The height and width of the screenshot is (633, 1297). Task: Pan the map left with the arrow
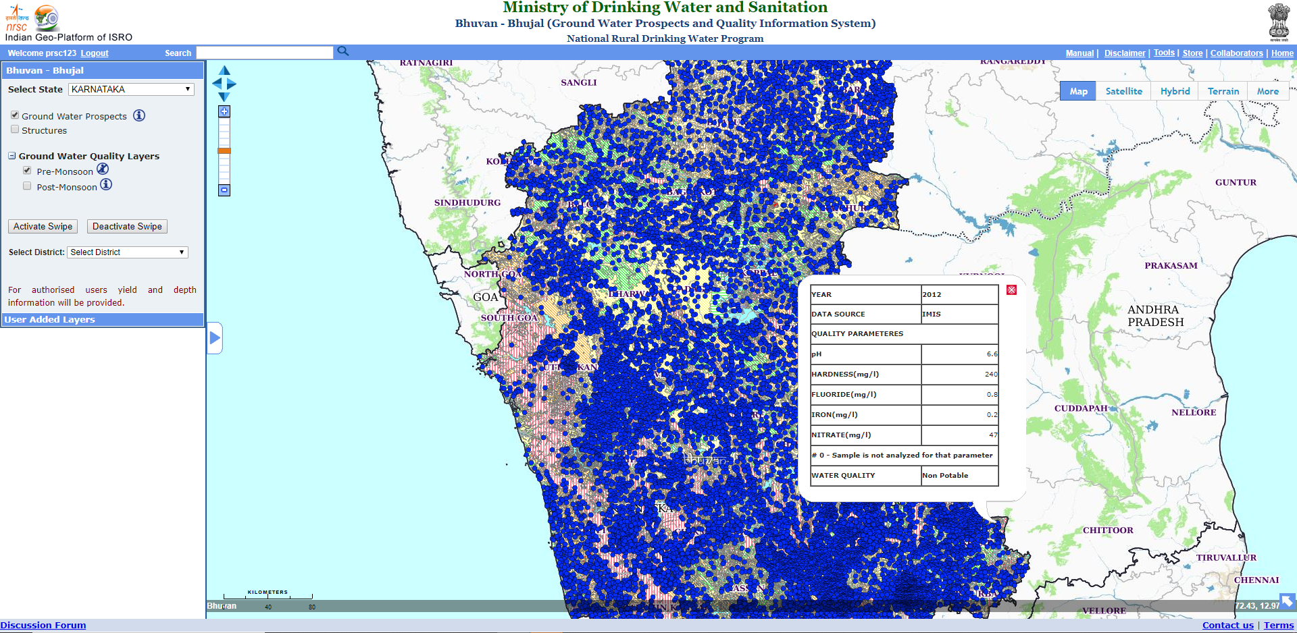217,84
